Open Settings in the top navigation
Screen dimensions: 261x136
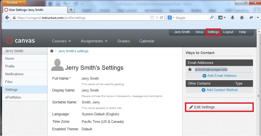point(213,32)
